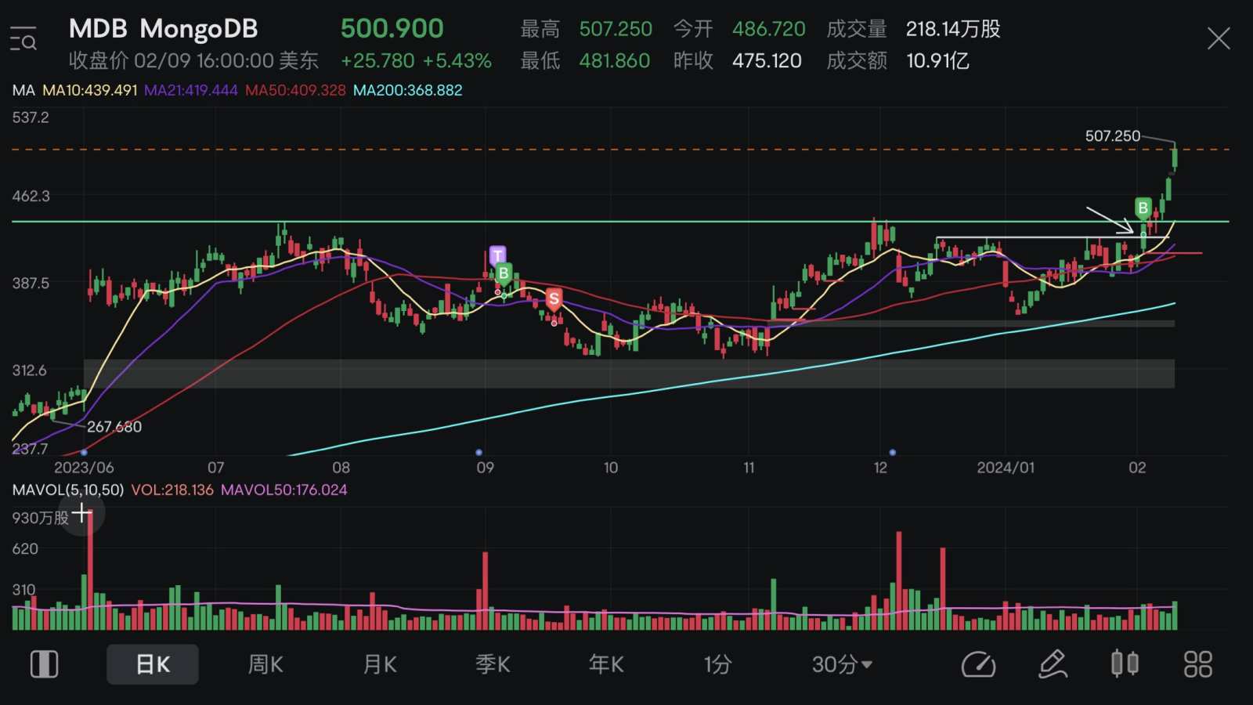Screen dimensions: 1253x705
Task: Click the 507.250 high price label on chart
Action: [x=1113, y=136]
